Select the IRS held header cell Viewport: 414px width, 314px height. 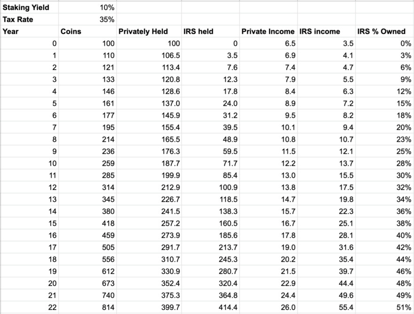click(210, 31)
